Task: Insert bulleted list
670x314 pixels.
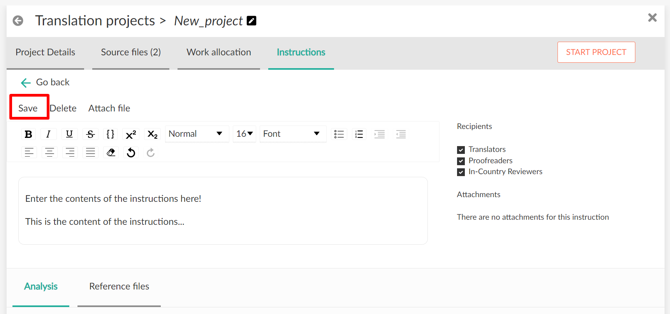Action: 339,134
